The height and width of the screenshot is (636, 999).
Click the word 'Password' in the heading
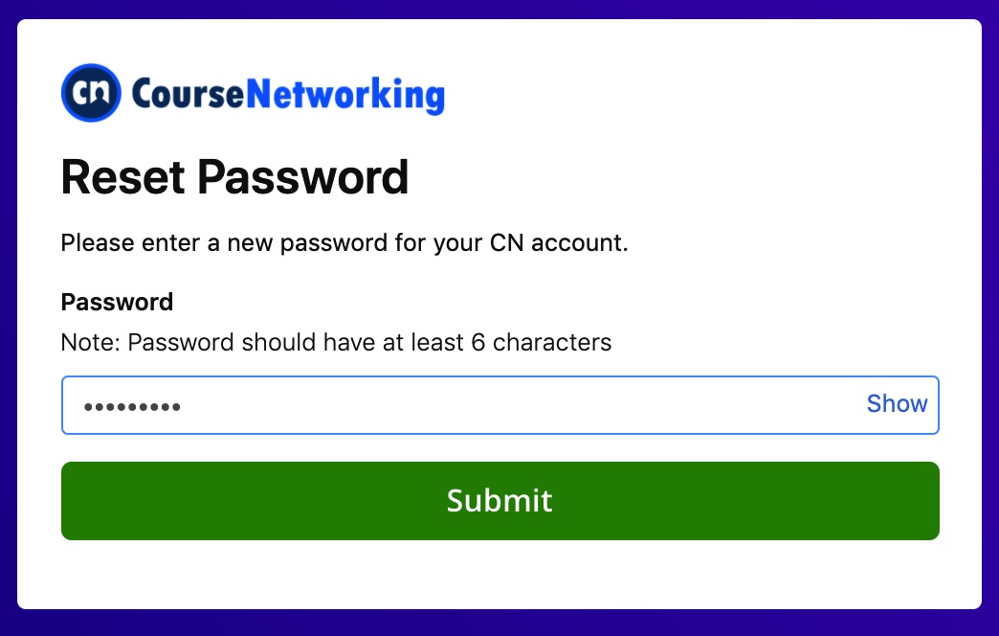(303, 177)
